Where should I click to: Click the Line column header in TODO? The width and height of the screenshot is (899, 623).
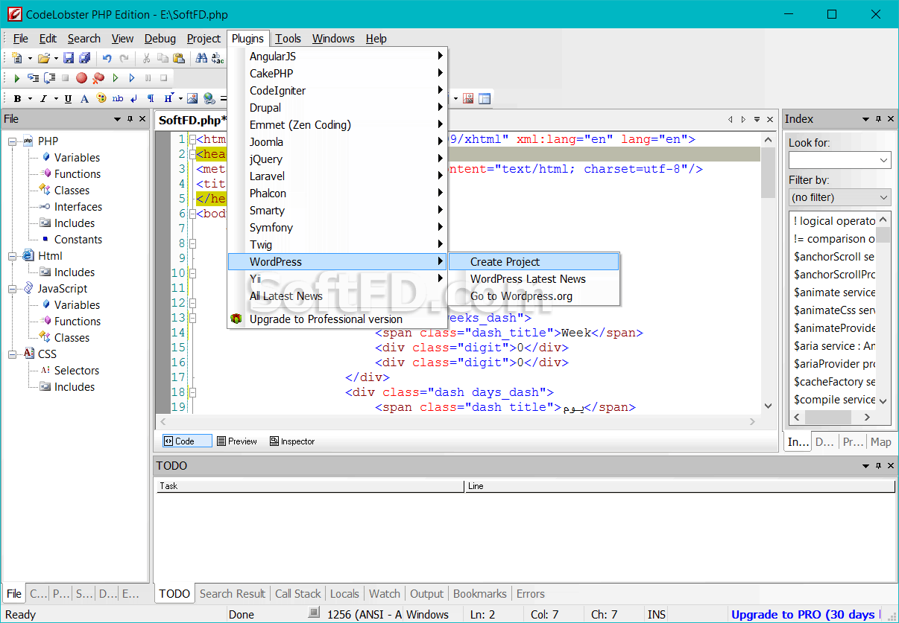pos(680,486)
